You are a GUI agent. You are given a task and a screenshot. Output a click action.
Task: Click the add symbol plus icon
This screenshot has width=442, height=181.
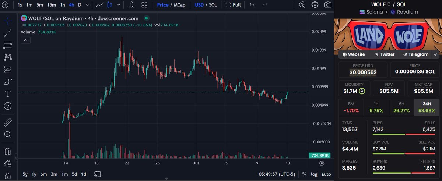pyautogui.click(x=5, y=5)
